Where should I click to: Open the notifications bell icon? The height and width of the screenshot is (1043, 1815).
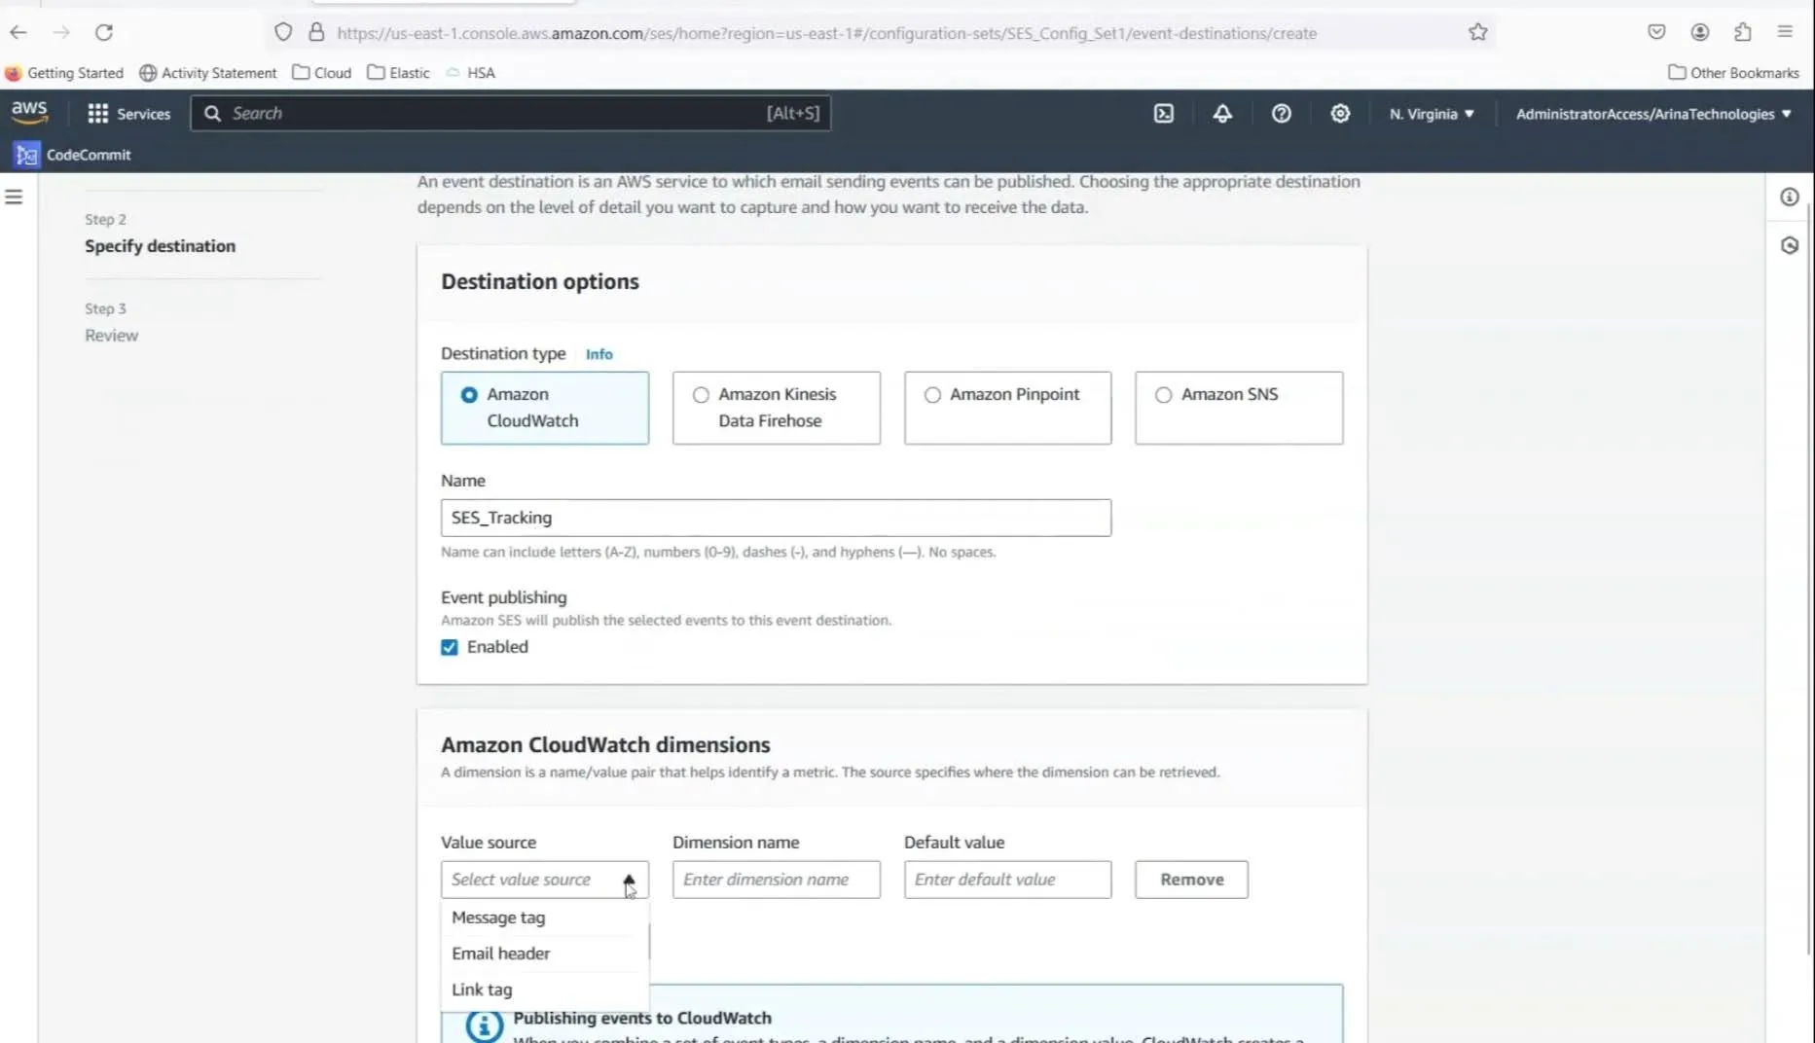(x=1222, y=114)
